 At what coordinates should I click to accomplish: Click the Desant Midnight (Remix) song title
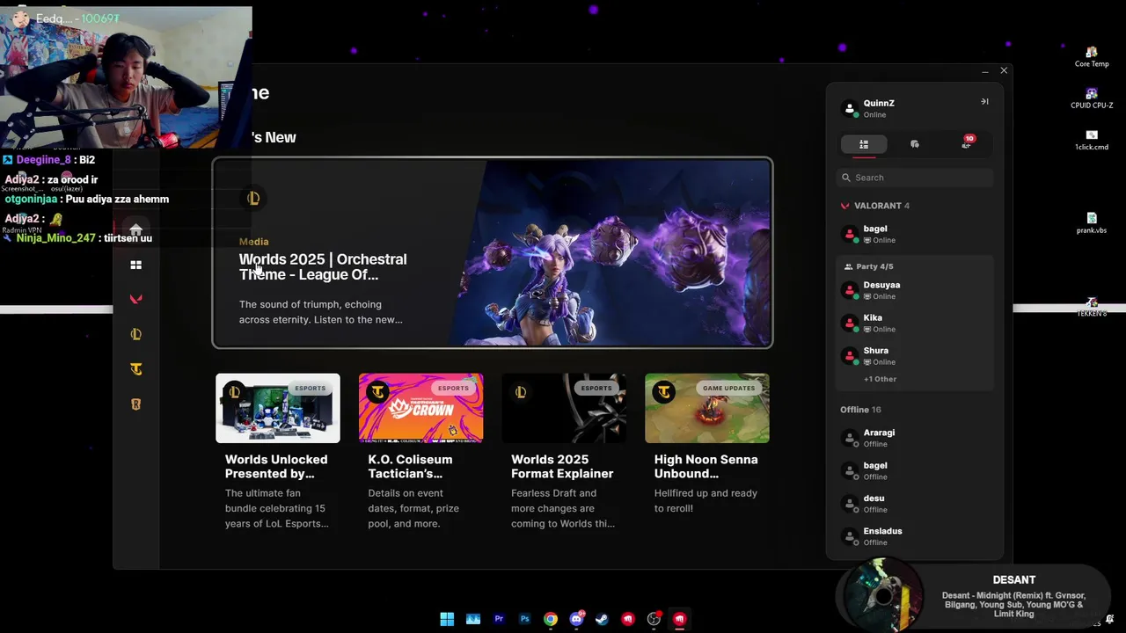[x=1013, y=604]
